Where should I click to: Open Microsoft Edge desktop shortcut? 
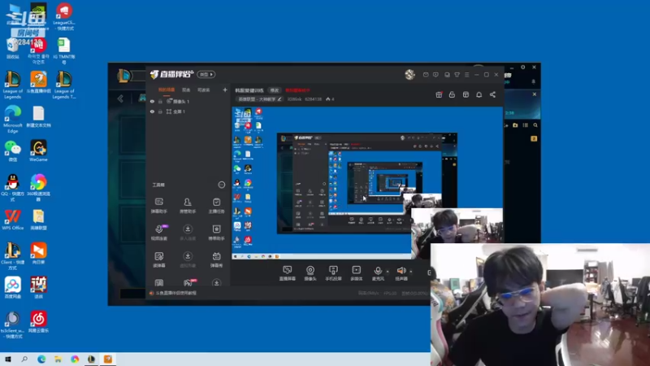coord(12,120)
